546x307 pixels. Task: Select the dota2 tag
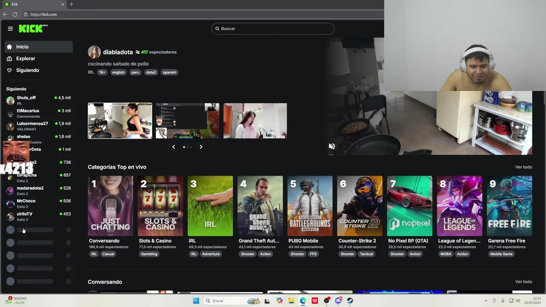pyautogui.click(x=151, y=72)
